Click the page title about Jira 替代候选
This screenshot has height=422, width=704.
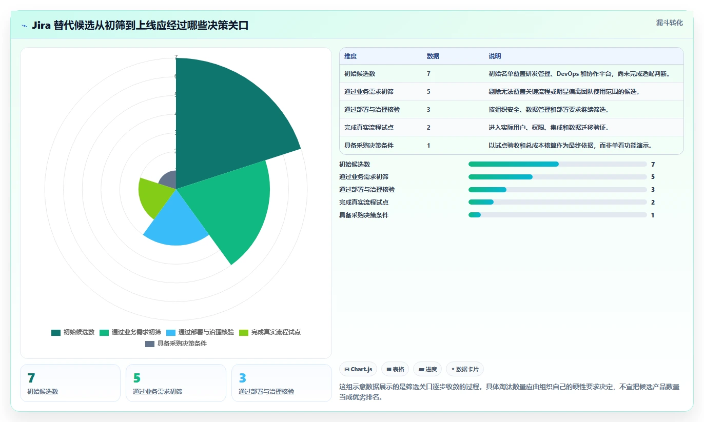tap(140, 25)
